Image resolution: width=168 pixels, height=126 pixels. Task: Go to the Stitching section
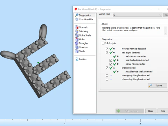coord(83,31)
